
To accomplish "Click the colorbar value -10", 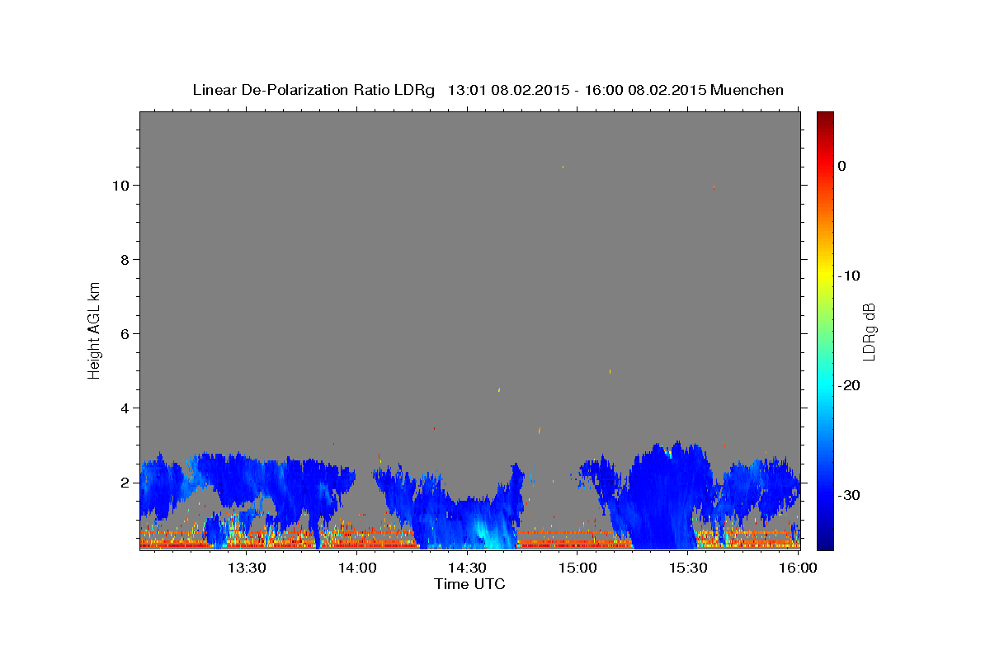I will 850,276.
